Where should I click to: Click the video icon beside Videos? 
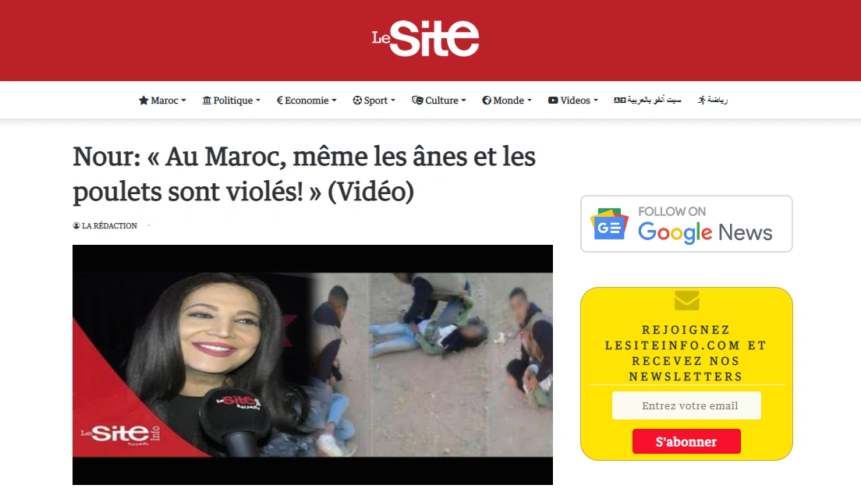(553, 101)
